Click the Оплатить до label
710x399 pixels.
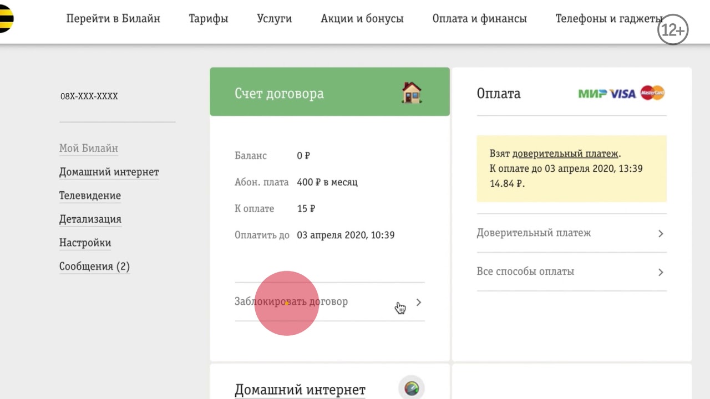(x=262, y=236)
